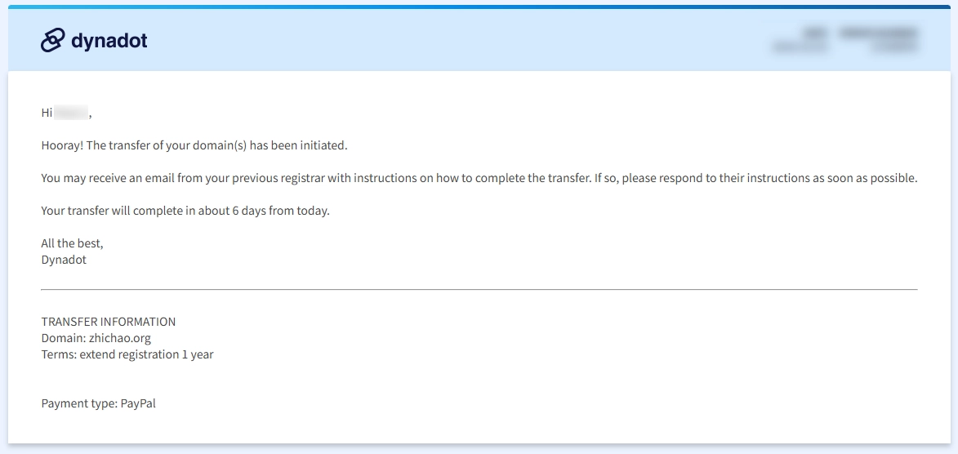Click the "Terms: extend registration 1 year" line
The width and height of the screenshot is (958, 454).
[x=127, y=354]
